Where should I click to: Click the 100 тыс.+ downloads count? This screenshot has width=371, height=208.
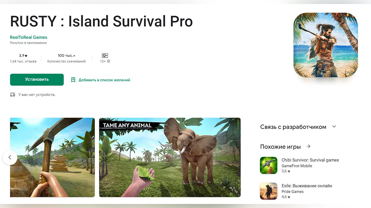66,55
